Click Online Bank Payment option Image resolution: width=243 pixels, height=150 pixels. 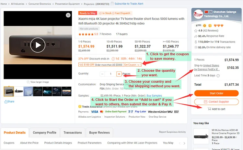(116, 112)
